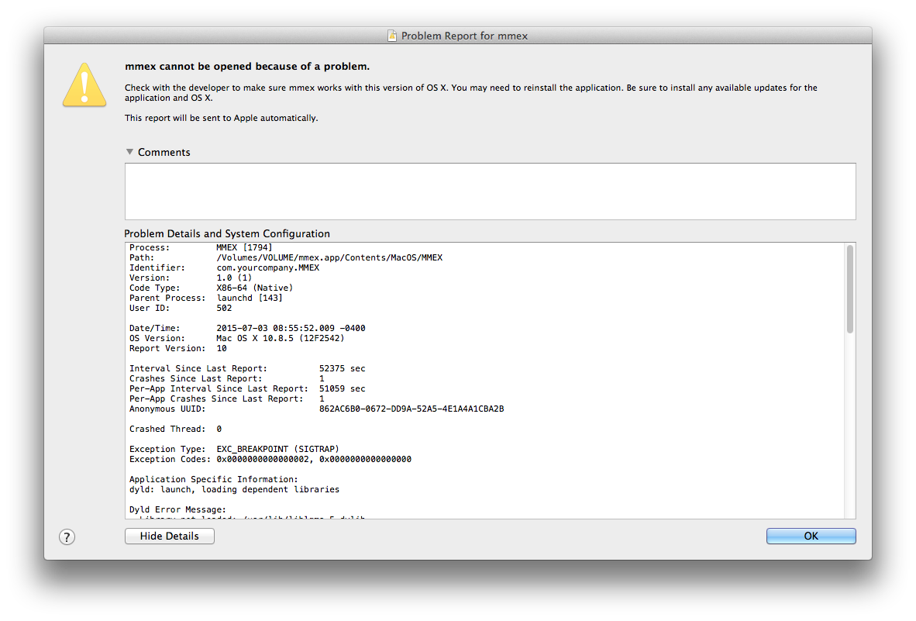This screenshot has height=621, width=916.
Task: Click inside the Comments text box
Action: click(x=490, y=191)
